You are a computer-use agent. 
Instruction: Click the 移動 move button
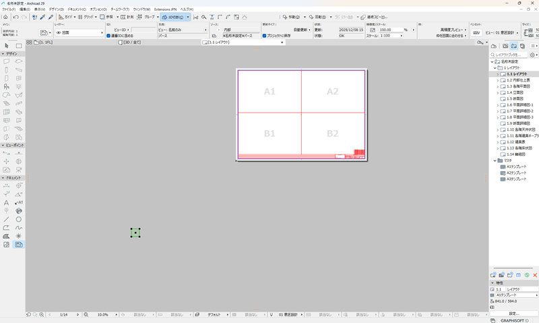[292, 17]
